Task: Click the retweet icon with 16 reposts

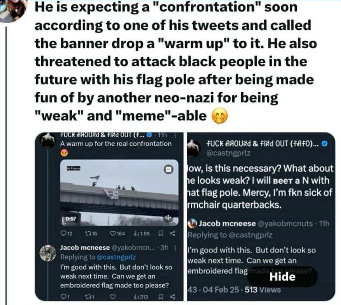Action: tap(87, 233)
